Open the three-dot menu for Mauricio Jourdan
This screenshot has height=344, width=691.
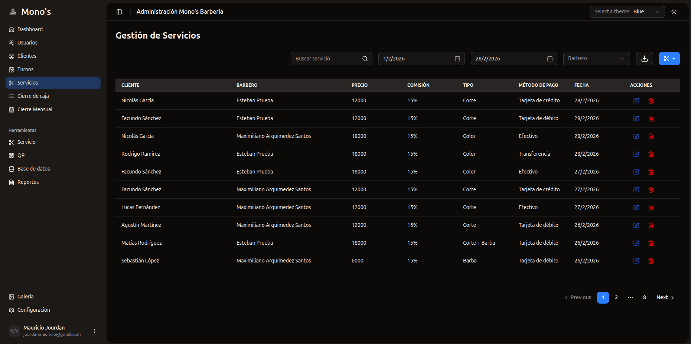[94, 331]
